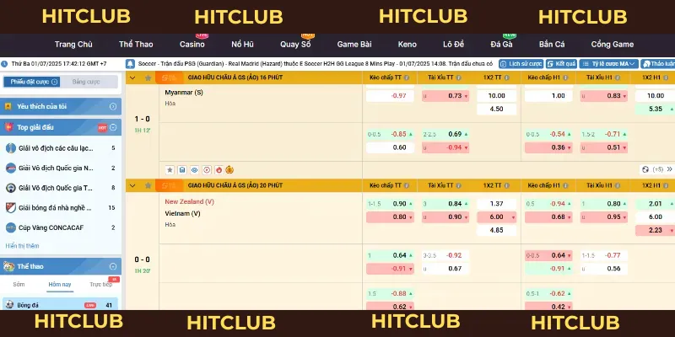Switch to Phiếu đặt cược tab
The height and width of the screenshot is (337, 675).
click(x=32, y=82)
